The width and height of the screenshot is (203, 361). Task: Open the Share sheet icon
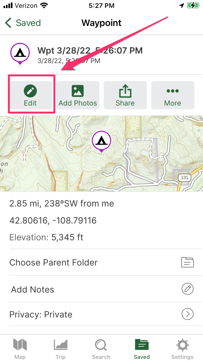point(125,91)
